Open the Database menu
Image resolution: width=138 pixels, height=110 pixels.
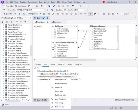click(x=23, y=2)
